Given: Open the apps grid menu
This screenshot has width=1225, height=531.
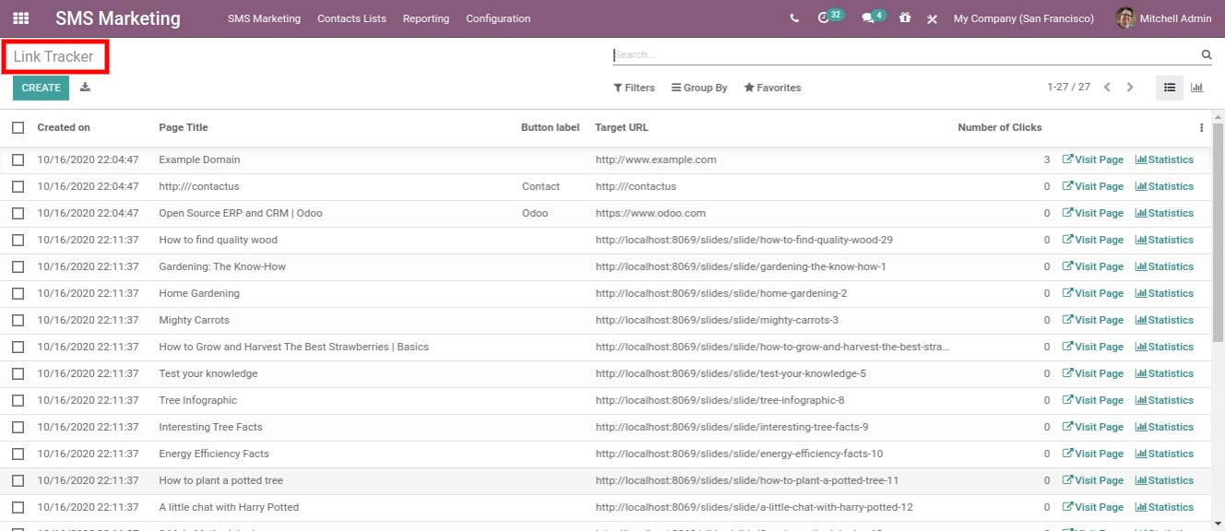Looking at the screenshot, I should (20, 18).
